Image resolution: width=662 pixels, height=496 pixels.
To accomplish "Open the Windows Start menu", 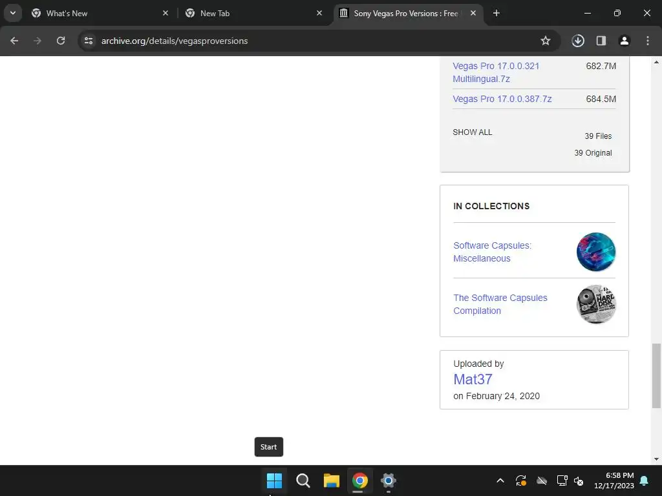I will pyautogui.click(x=274, y=480).
